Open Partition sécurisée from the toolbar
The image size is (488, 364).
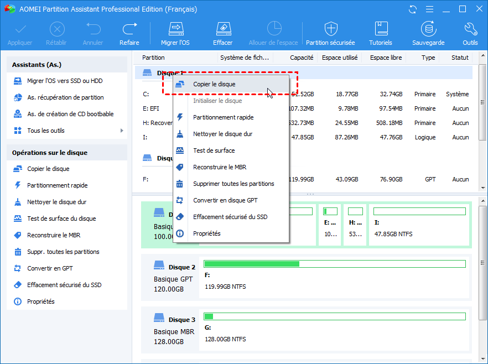click(330, 29)
